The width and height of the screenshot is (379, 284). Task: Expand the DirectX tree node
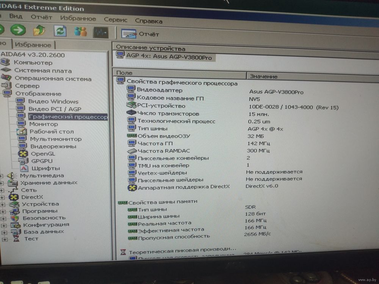click(x=2, y=198)
